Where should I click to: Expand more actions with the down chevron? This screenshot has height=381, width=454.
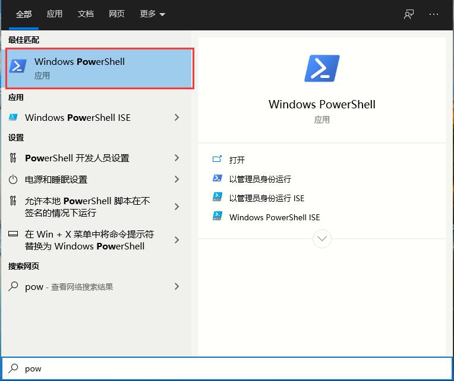point(321,239)
